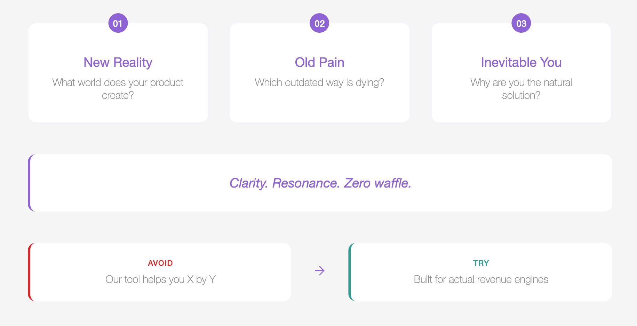637x326 pixels.
Task: Click 'Which outdated way is dying?' text
Action: (319, 82)
